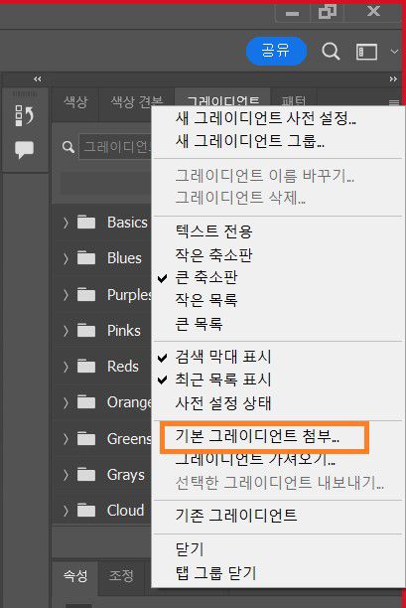Screen dimensions: 406x608
Task: Open the panel flyout menu (hamburger) icon
Action: click(x=394, y=102)
